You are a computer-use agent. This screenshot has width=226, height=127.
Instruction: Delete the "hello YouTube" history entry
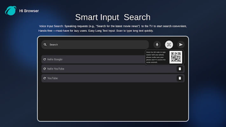(x=180, y=69)
